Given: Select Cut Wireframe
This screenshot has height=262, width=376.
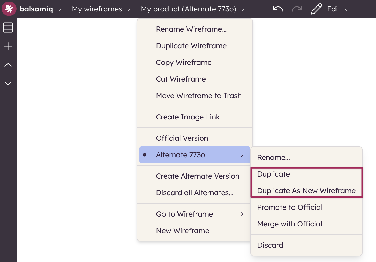Looking at the screenshot, I should tap(195, 79).
